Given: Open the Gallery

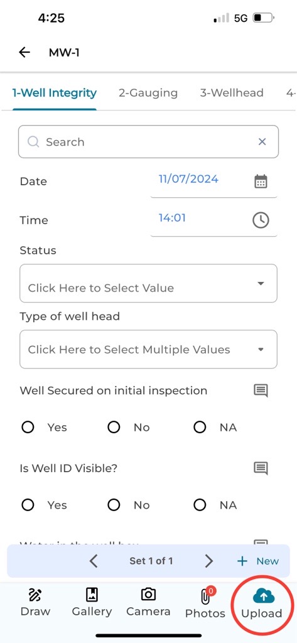Looking at the screenshot, I should [x=92, y=602].
